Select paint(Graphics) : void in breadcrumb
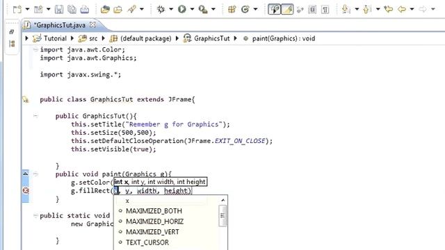The height and width of the screenshot is (250, 445). coord(284,38)
